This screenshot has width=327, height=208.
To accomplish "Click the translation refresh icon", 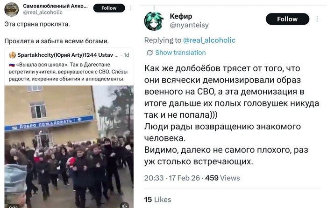I will (x=149, y=53).
